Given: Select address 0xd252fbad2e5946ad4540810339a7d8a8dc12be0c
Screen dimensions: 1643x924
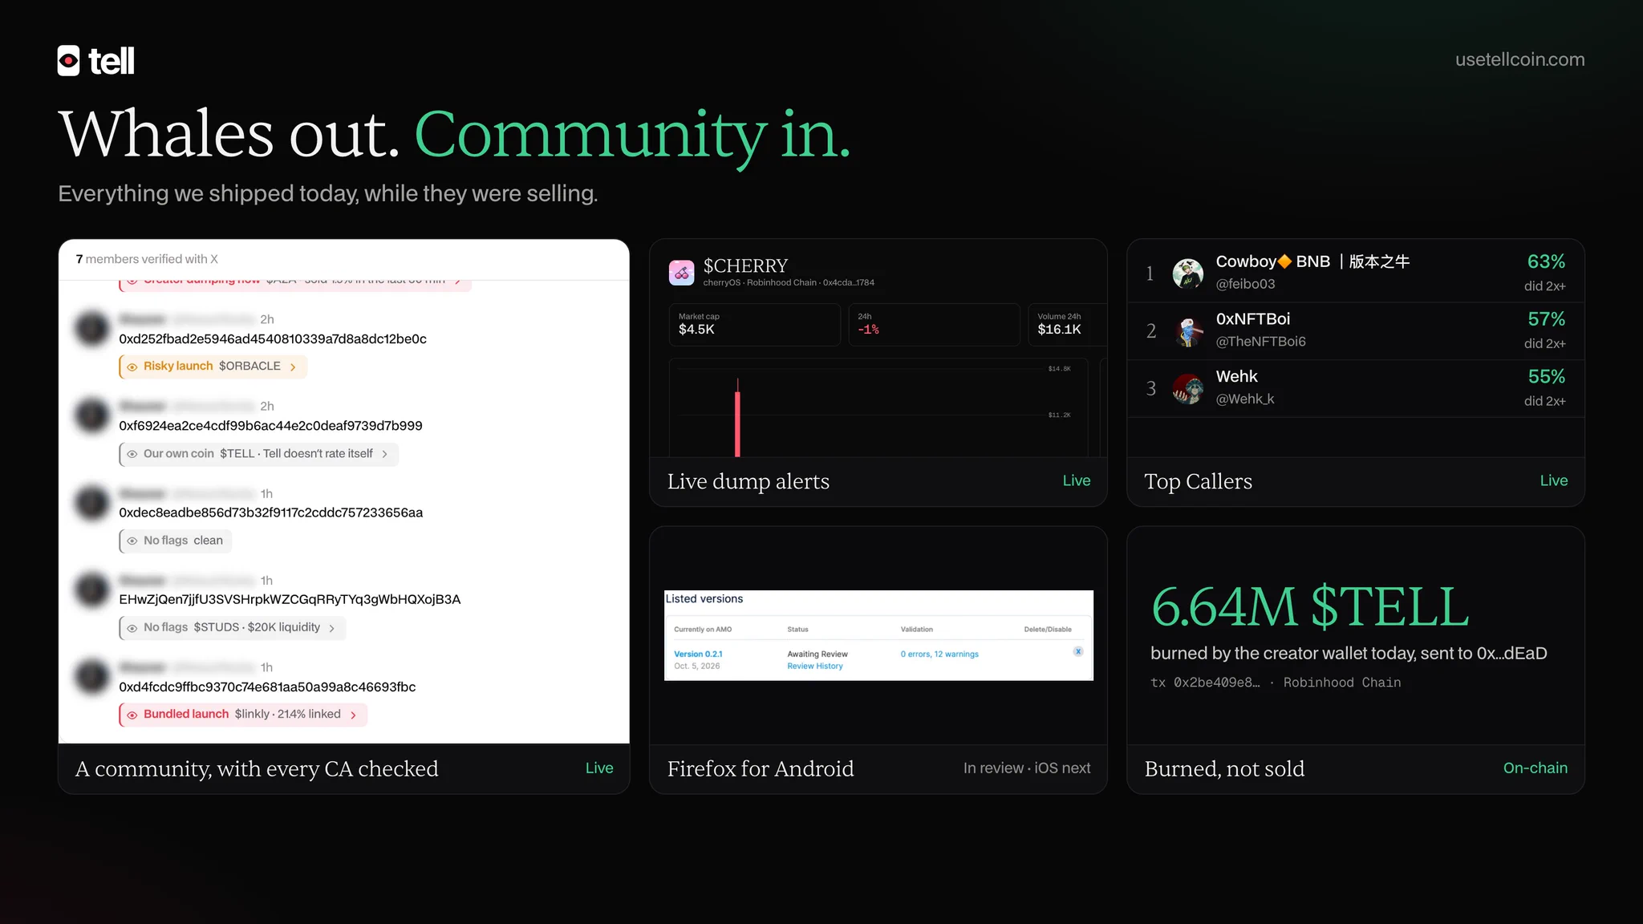Looking at the screenshot, I should (x=273, y=338).
